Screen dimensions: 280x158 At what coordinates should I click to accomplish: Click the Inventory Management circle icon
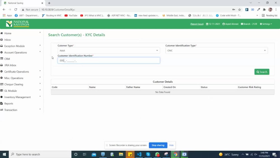point(2,97)
